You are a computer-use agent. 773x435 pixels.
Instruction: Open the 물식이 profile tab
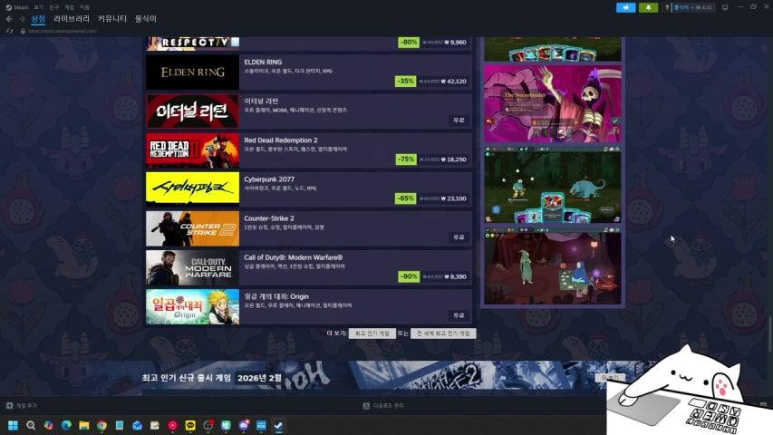(145, 19)
